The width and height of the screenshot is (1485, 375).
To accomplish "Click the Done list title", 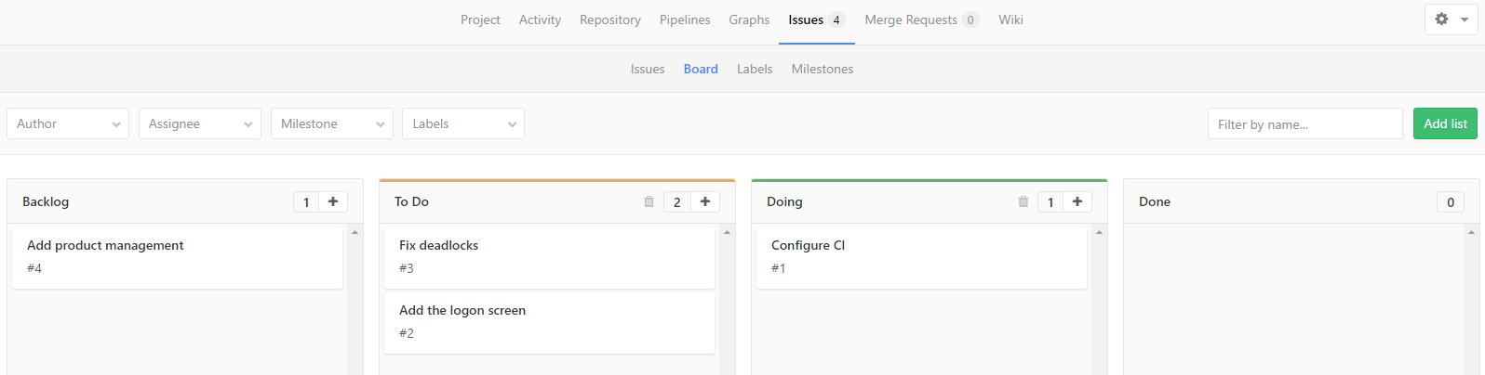I will 1155,201.
